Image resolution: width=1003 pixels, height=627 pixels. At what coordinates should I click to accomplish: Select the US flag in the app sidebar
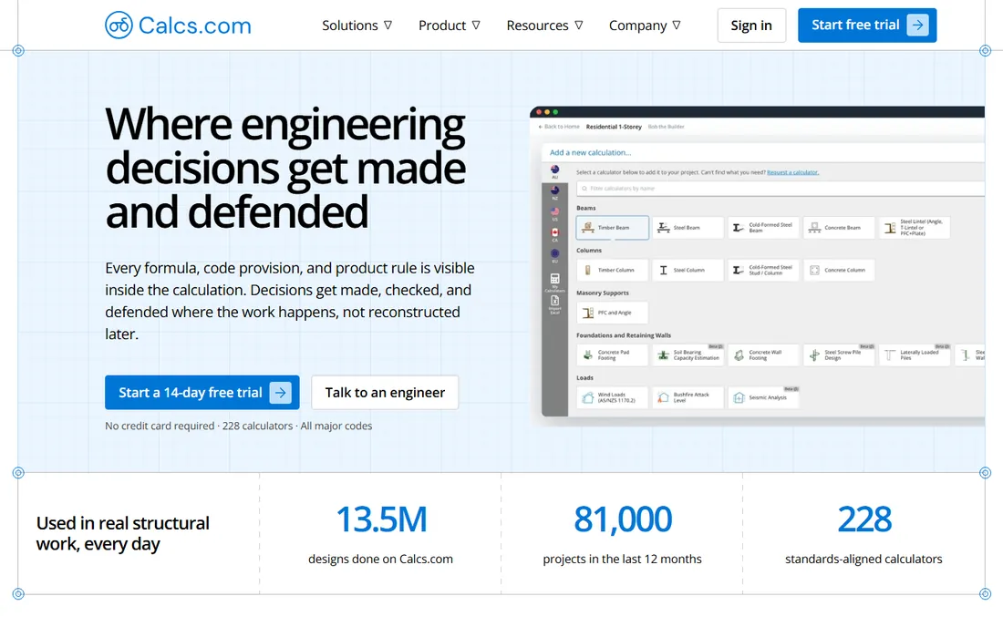pos(554,213)
